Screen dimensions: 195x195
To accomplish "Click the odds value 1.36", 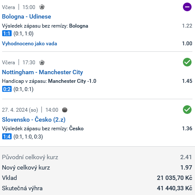I will point(187,129).
